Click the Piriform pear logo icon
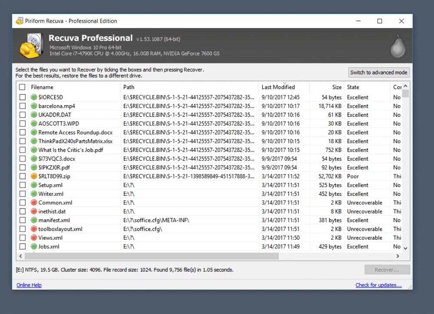434x314 pixels. (x=397, y=46)
